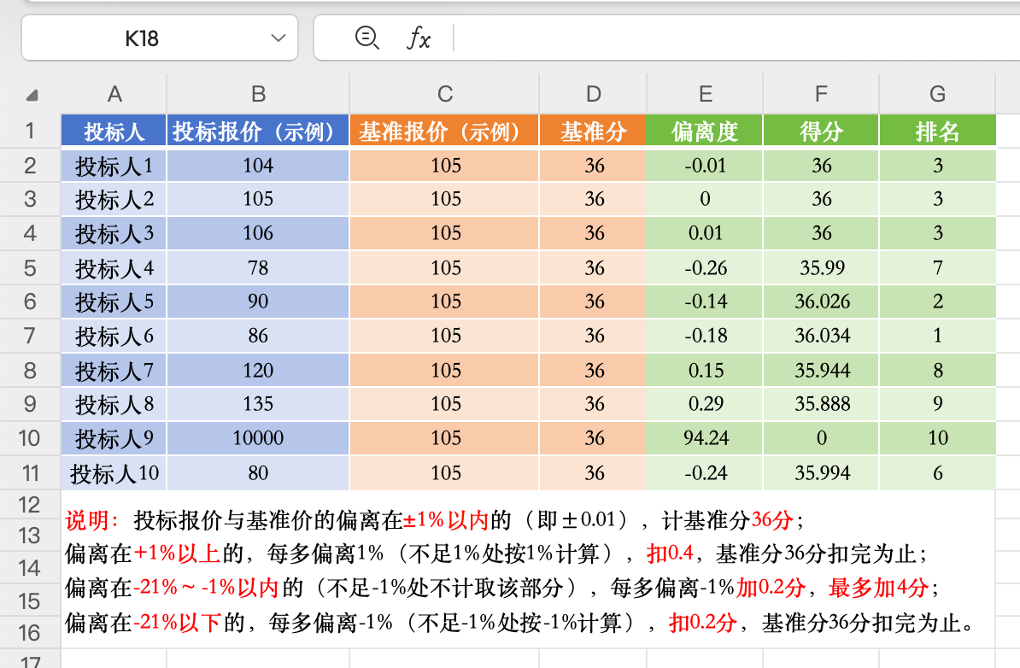This screenshot has height=668, width=1020.
Task: Click deviation cell 94.24
Action: point(705,437)
